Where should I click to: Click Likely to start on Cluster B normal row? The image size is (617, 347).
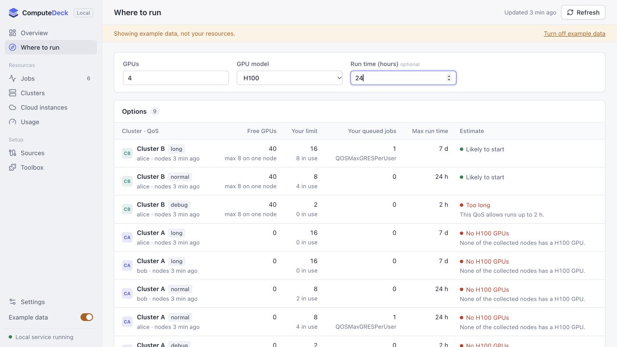(482, 177)
